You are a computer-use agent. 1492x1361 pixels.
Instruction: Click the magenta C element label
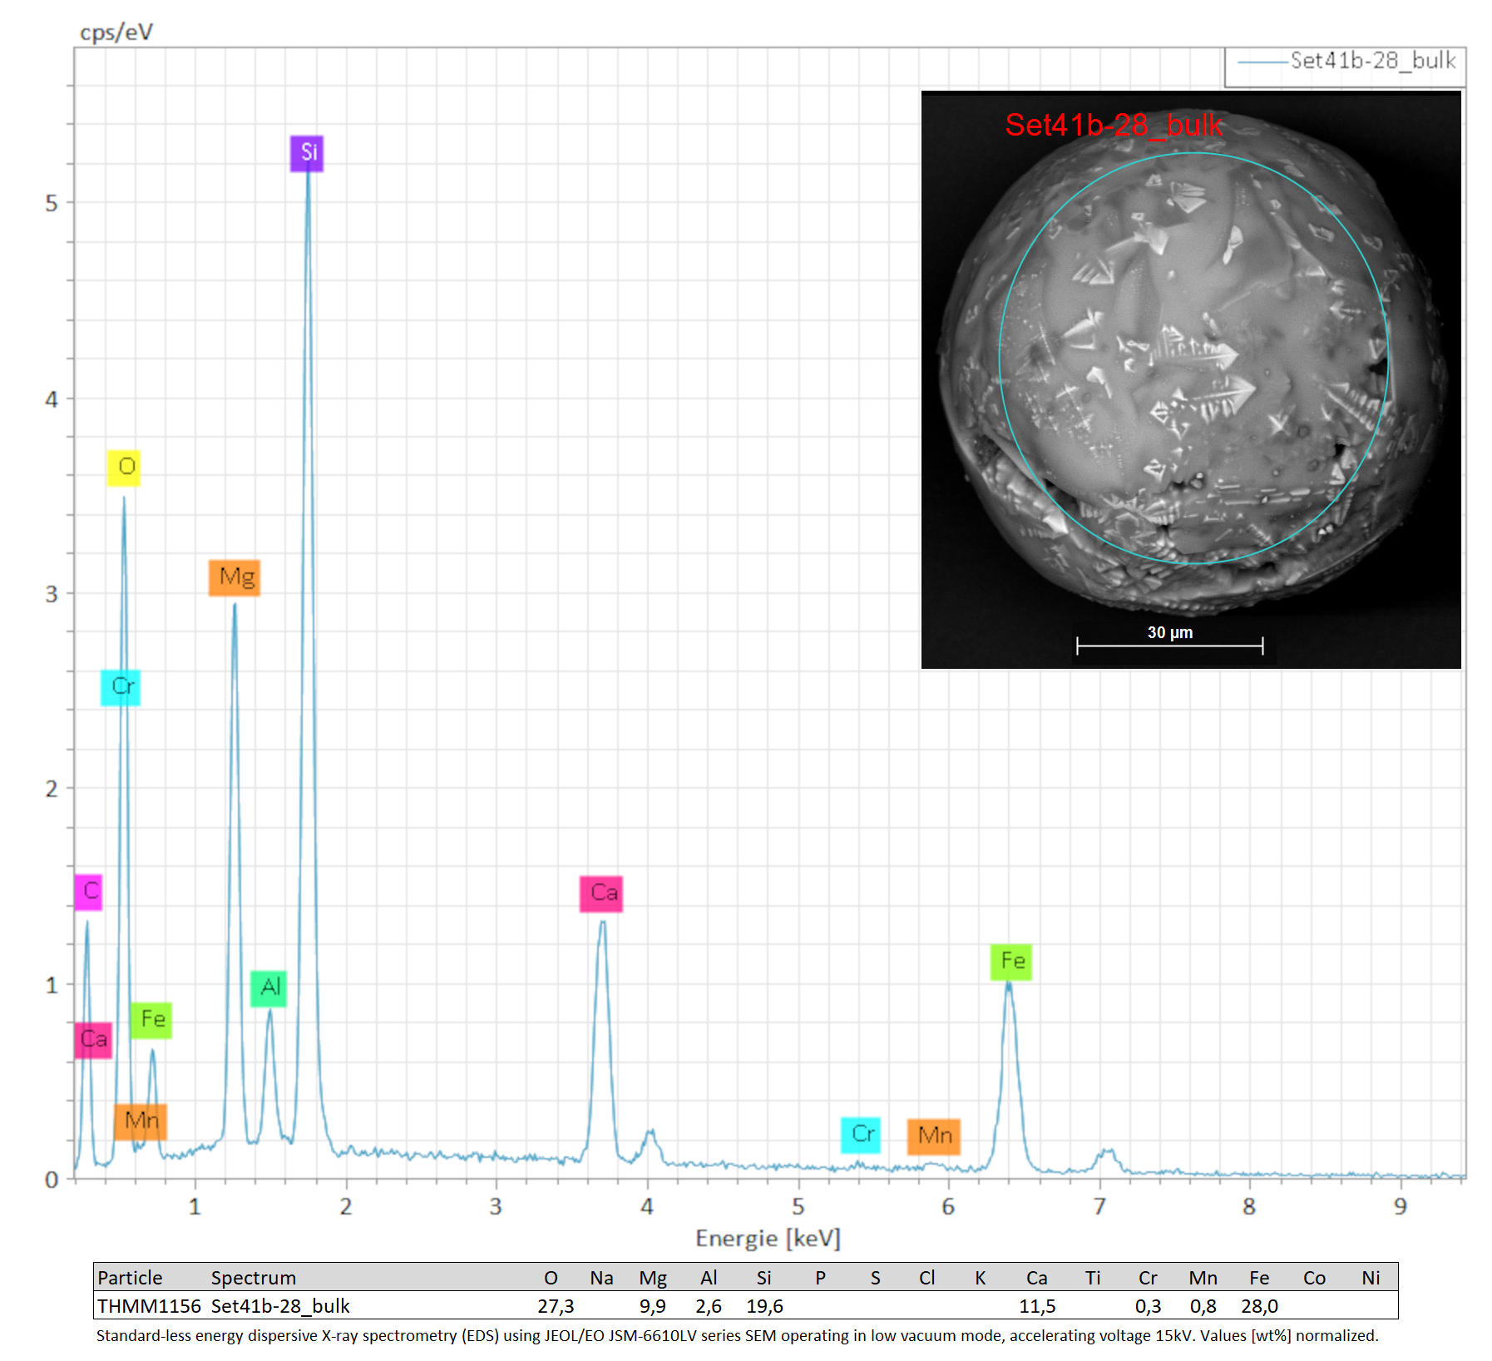tap(88, 892)
